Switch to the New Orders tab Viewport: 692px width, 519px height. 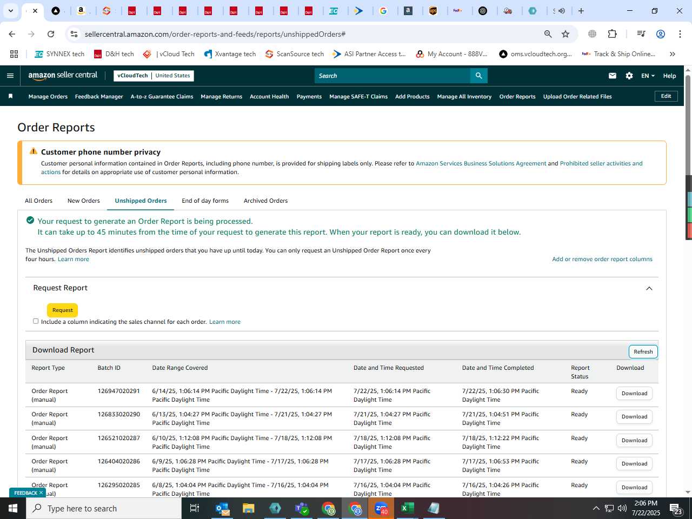pyautogui.click(x=84, y=201)
